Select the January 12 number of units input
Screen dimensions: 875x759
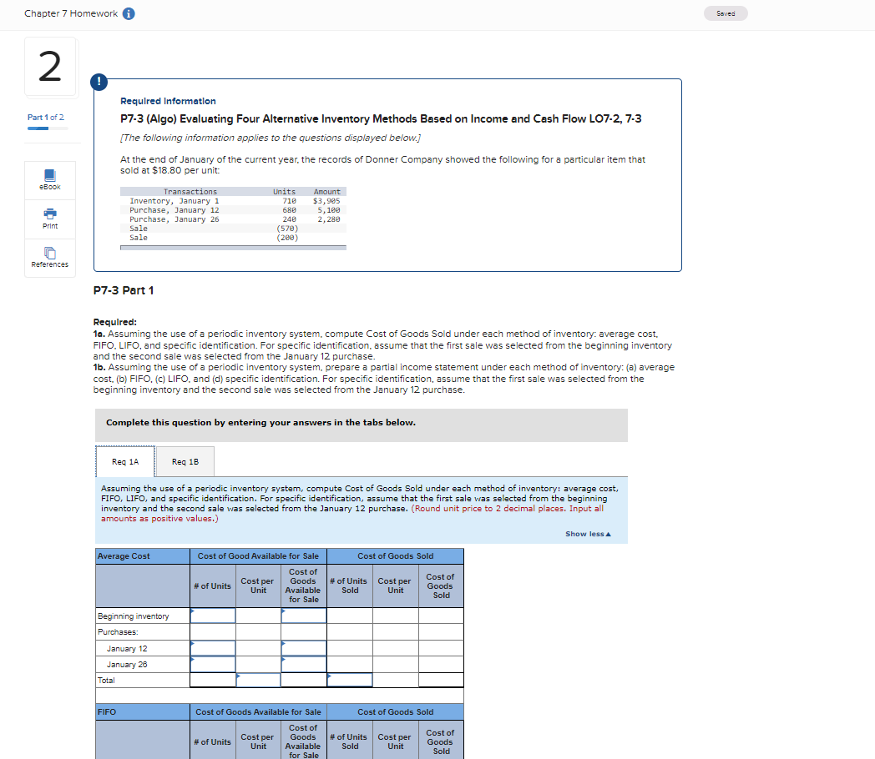tap(212, 648)
